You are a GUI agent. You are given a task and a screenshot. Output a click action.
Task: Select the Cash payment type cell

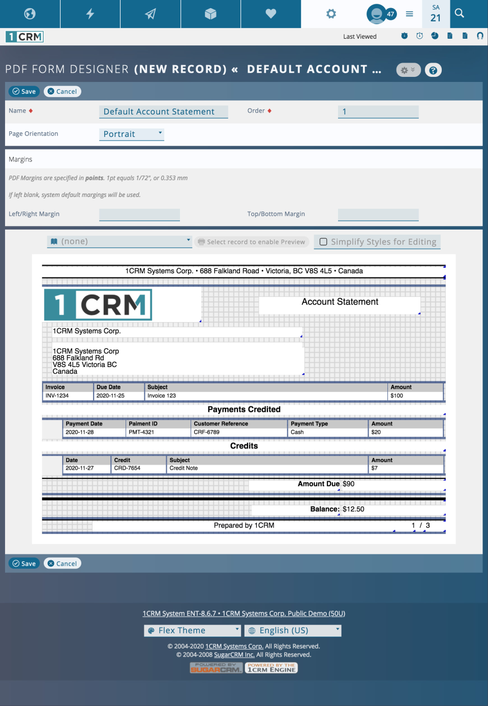(328, 433)
